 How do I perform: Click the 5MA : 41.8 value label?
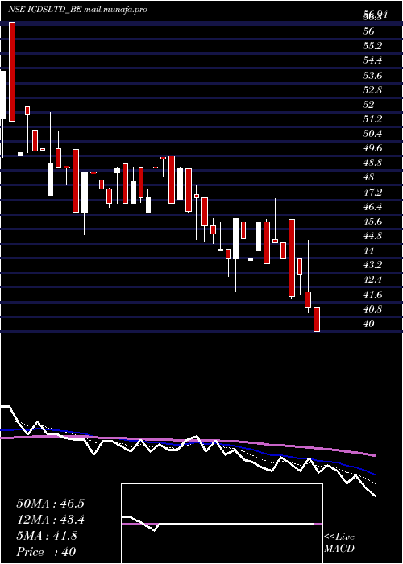click(x=47, y=536)
